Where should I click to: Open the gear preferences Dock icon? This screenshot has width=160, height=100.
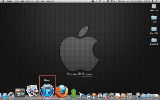click(129, 95)
